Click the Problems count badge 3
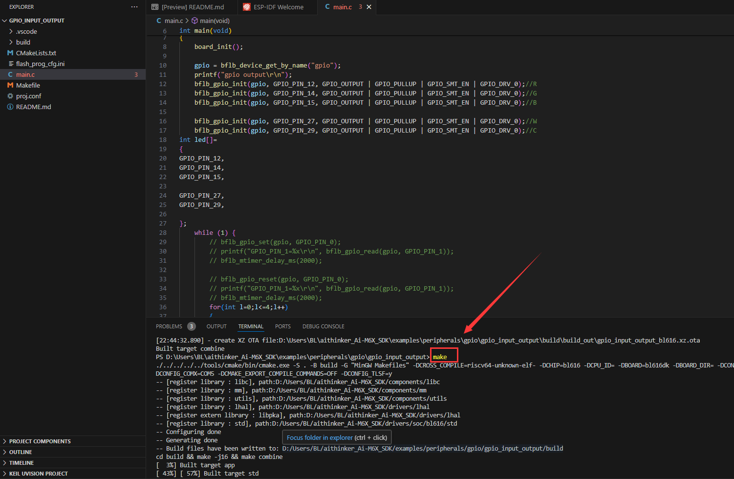 [x=192, y=326]
